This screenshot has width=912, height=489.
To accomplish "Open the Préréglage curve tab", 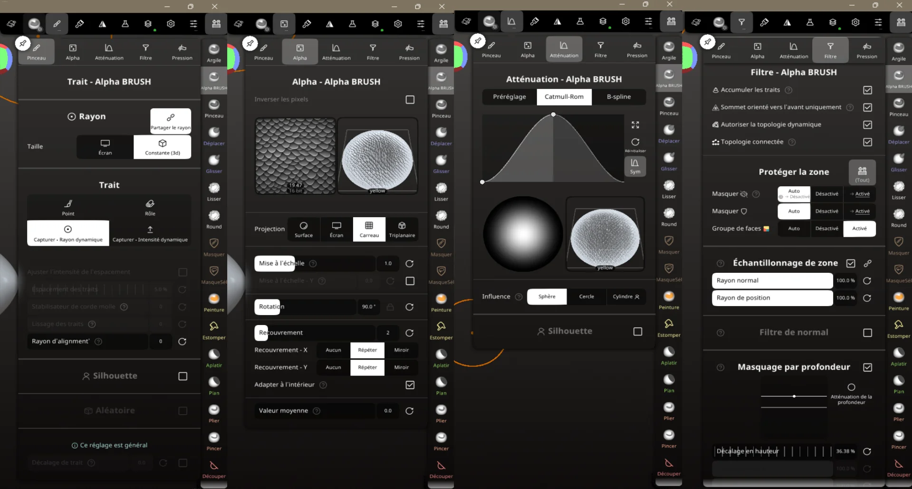I will coord(509,97).
